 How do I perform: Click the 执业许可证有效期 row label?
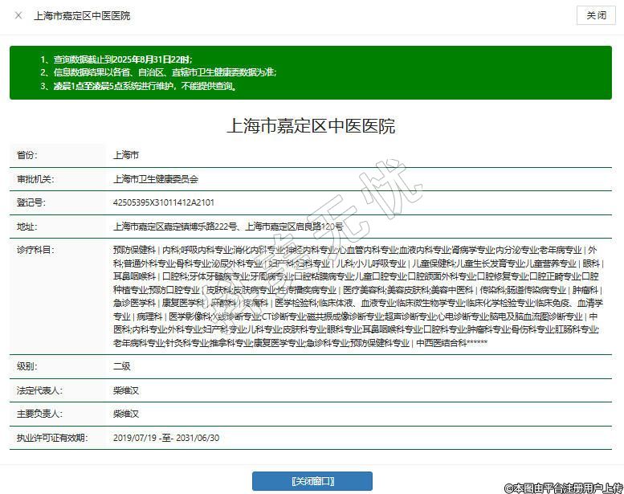point(50,439)
